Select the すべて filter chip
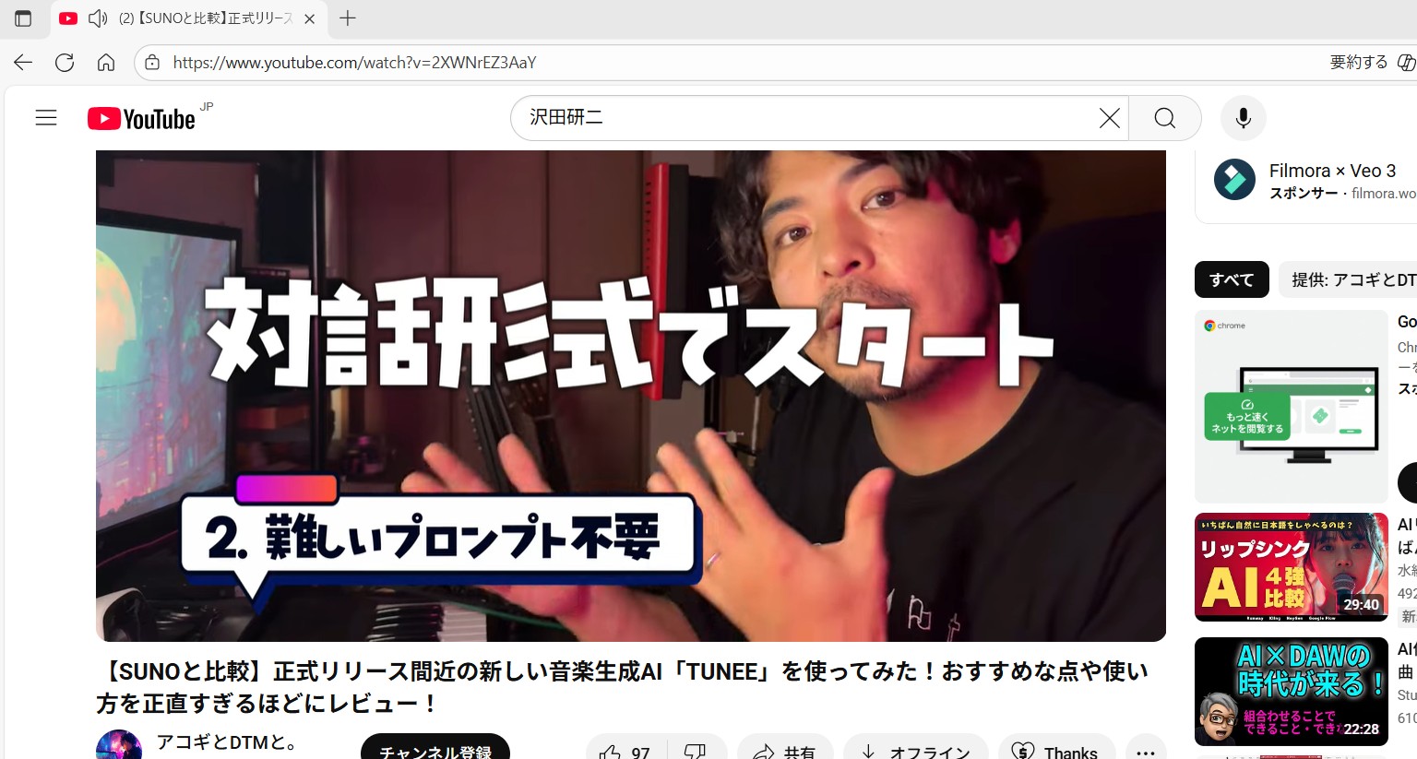1417x759 pixels. tap(1231, 279)
